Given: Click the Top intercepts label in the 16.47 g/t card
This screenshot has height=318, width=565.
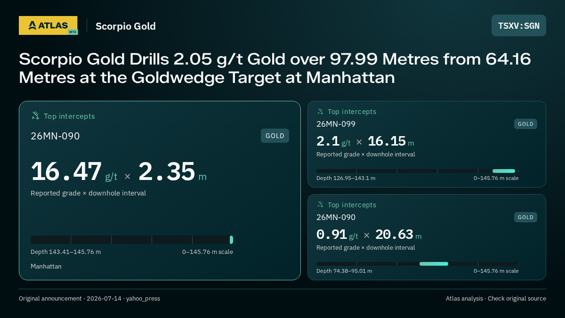Looking at the screenshot, I should [69, 116].
